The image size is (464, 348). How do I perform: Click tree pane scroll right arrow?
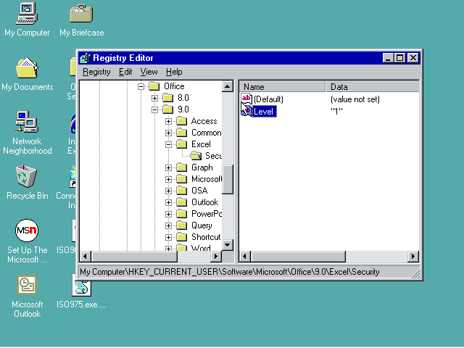click(x=216, y=256)
